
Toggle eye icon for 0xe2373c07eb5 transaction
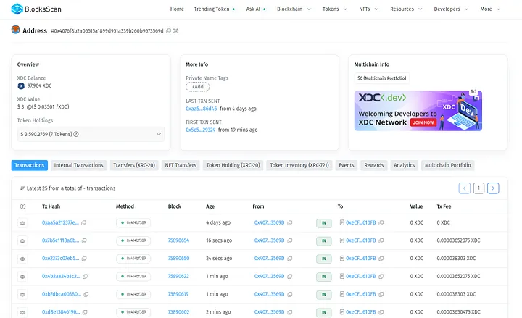(x=22, y=258)
